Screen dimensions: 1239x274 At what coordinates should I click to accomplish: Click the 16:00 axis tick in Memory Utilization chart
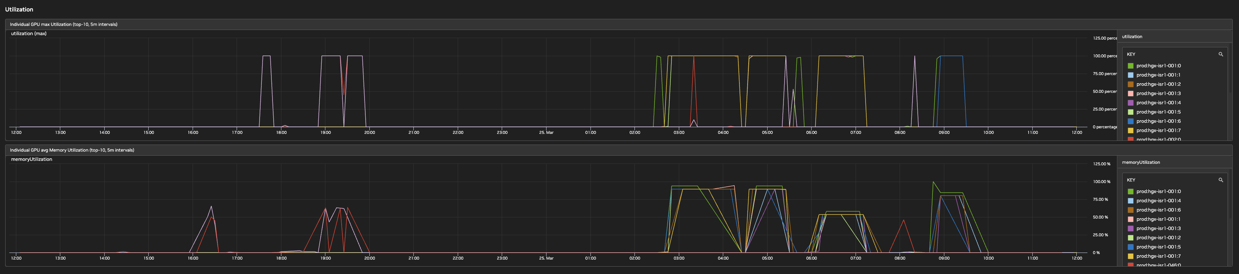point(193,258)
